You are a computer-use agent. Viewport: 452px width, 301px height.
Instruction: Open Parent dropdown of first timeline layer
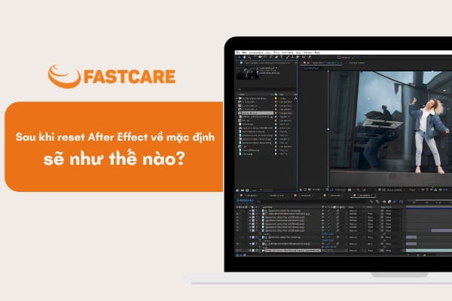392,211
